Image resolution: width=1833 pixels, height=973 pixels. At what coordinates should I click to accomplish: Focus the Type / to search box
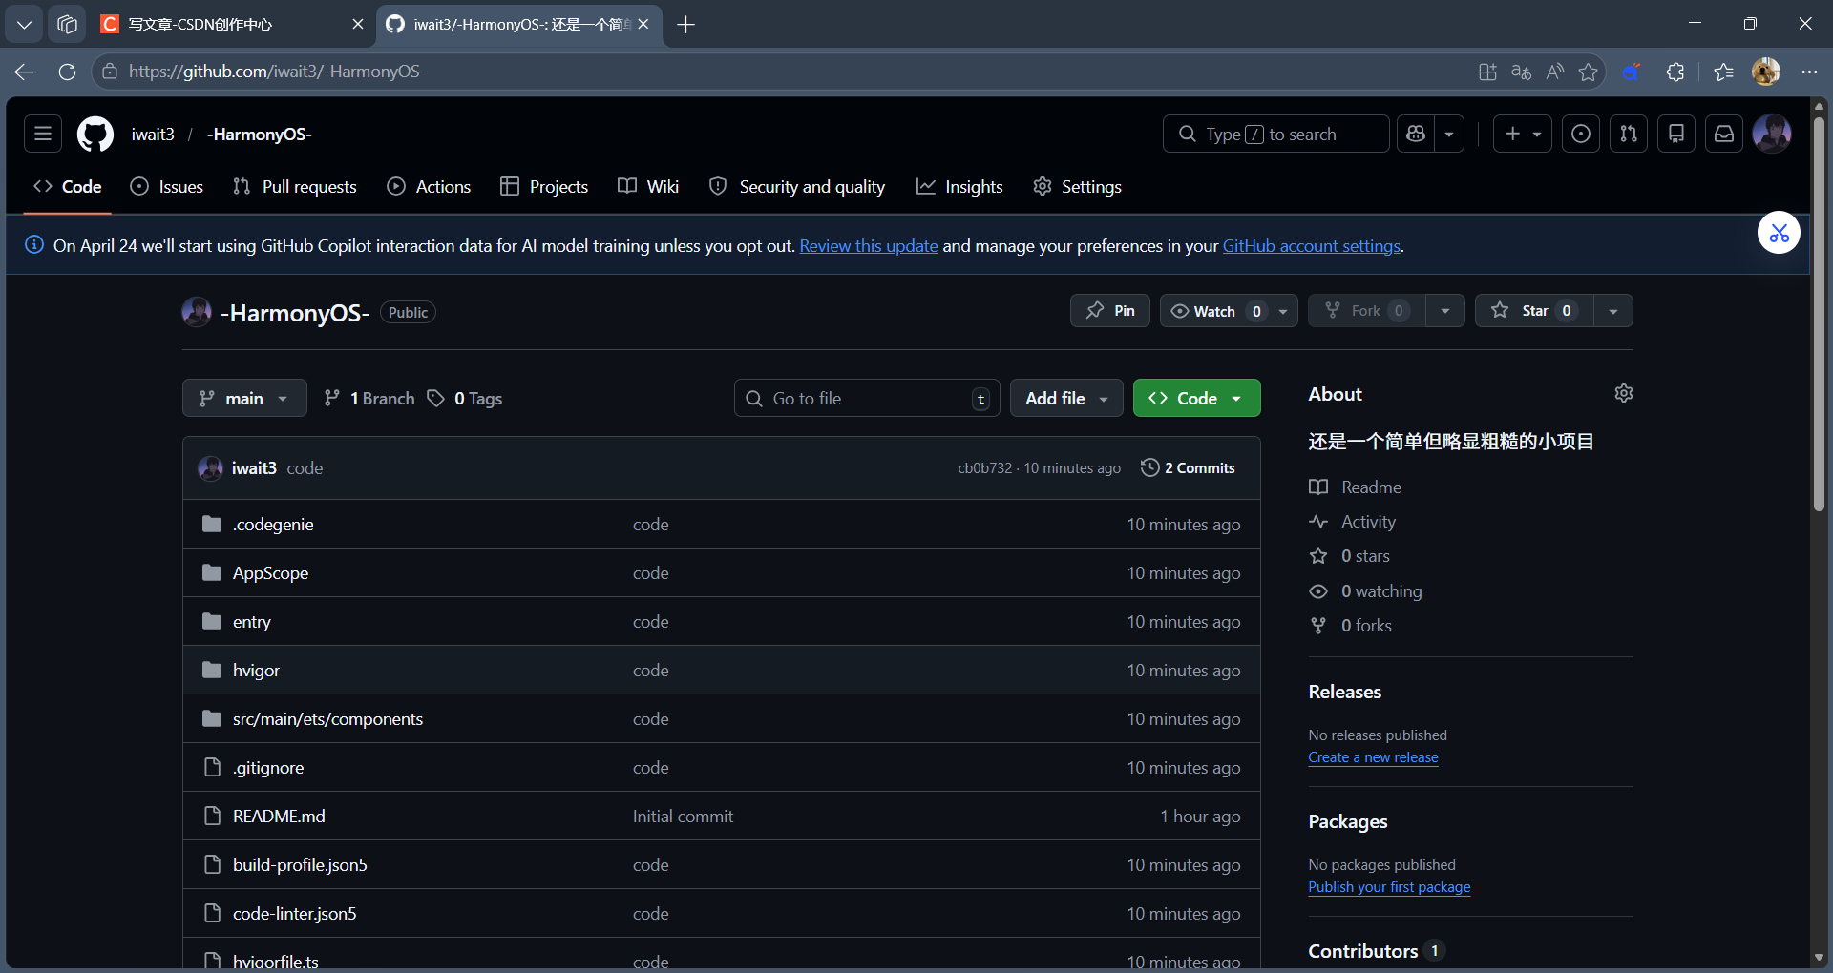(1275, 134)
